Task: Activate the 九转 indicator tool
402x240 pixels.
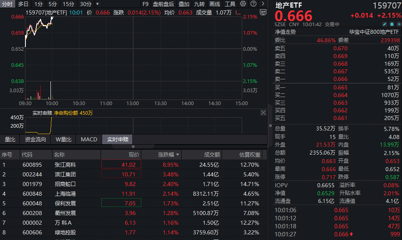Action: (x=199, y=4)
